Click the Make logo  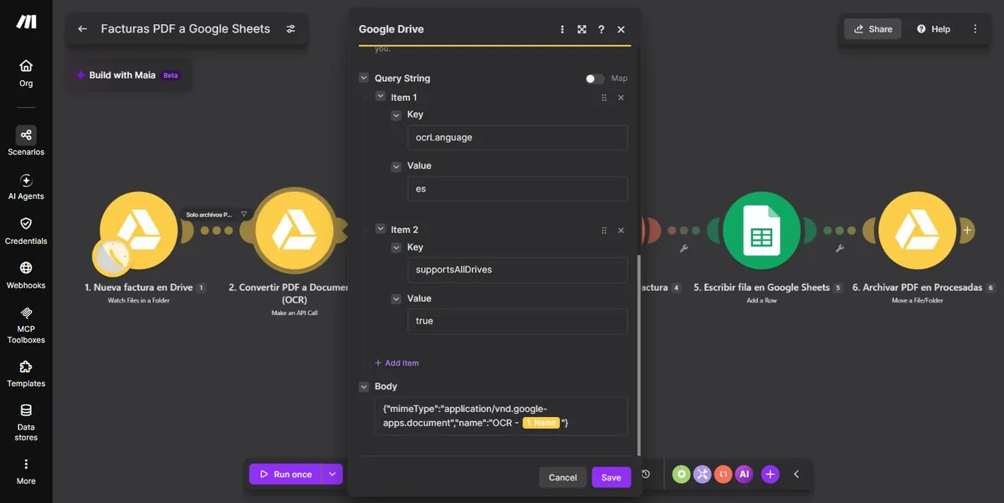pos(26,22)
